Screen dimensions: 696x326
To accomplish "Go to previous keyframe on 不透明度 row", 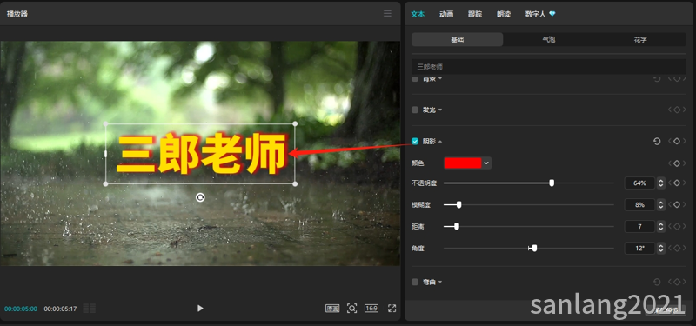I will pos(670,183).
